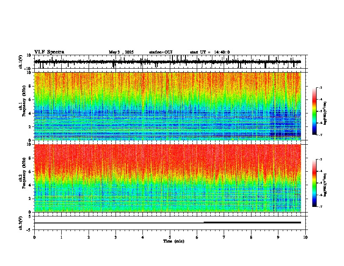Click time axis tick label "9"
Screen dimensions: 344x266
[x=278, y=237]
